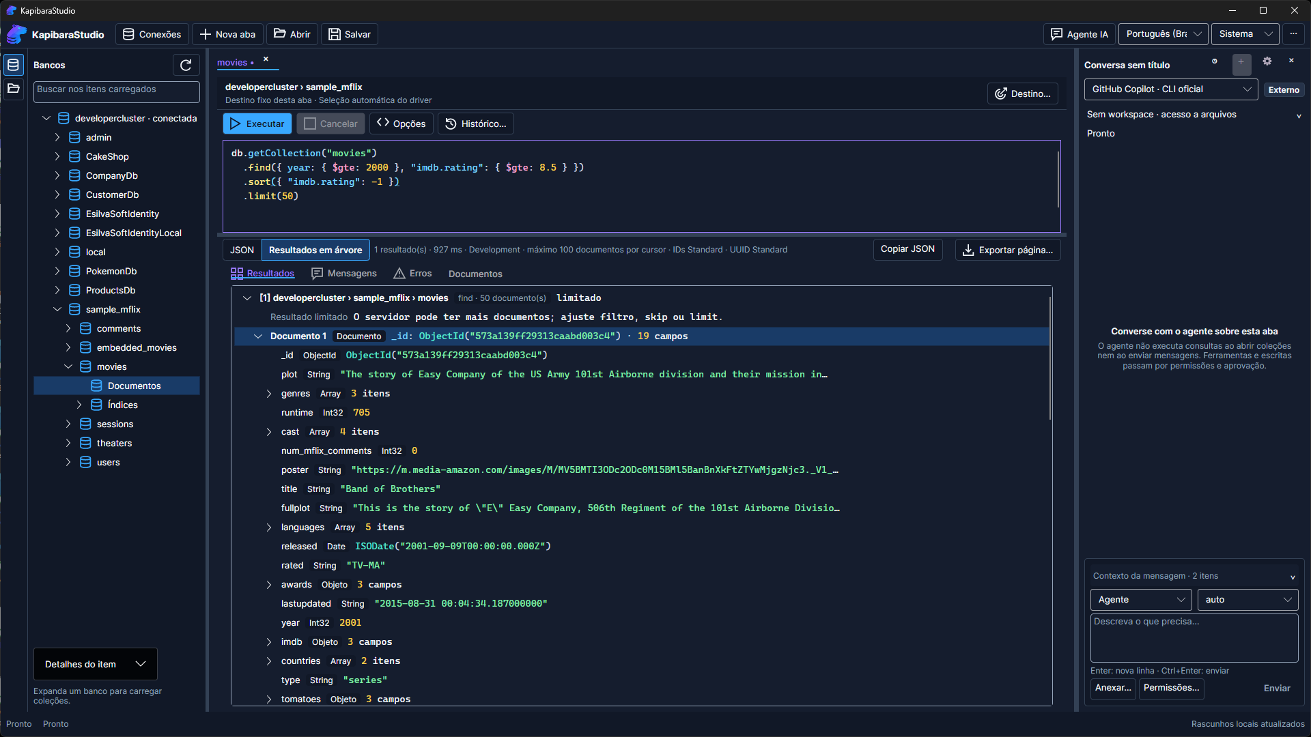Click the databases sidebar icon
The height and width of the screenshot is (737, 1311).
point(13,65)
